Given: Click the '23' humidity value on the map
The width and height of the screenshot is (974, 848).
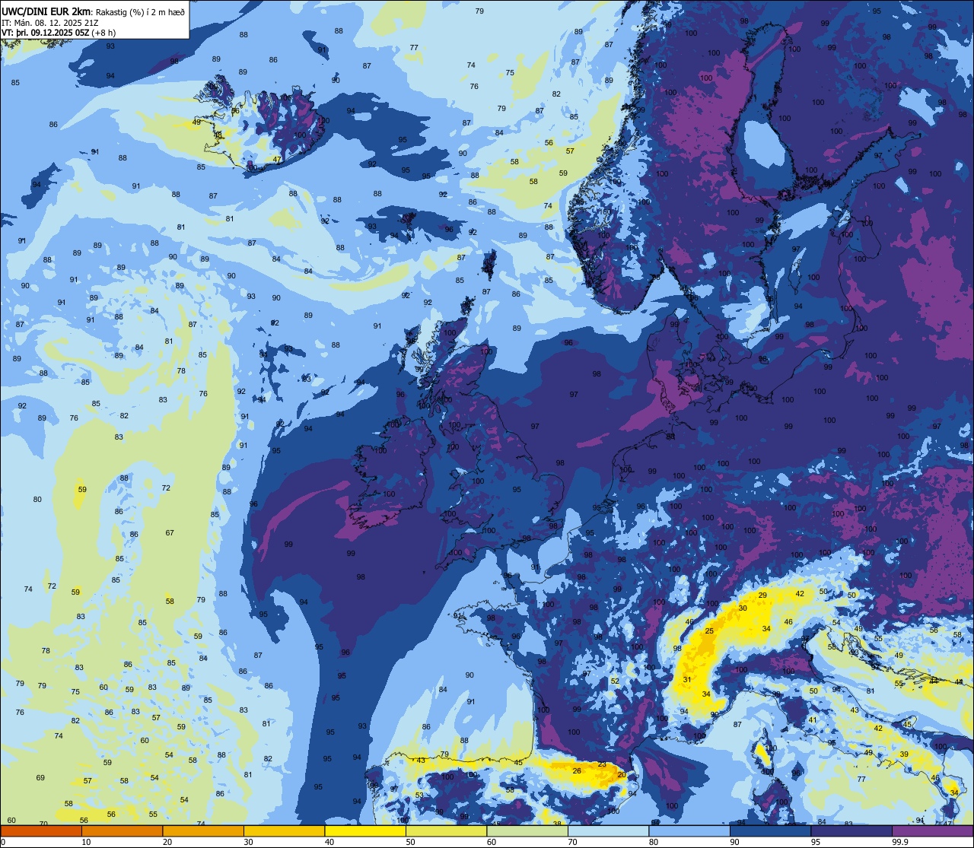Looking at the screenshot, I should point(602,764).
